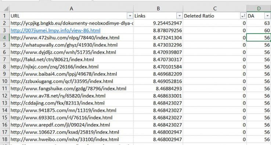Select the Links value 9.254452947
Image resolution: width=271 pixels, height=145 pixels.
pyautogui.click(x=158, y=23)
